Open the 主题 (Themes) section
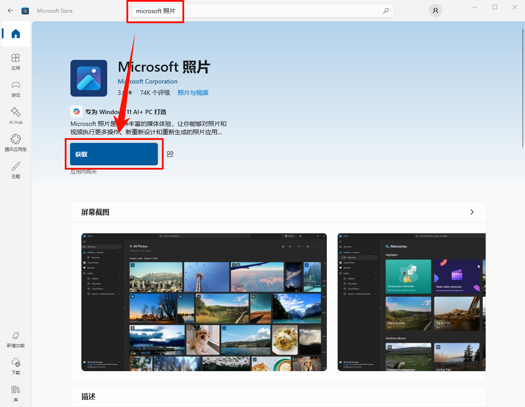This screenshot has width=525, height=407. pos(15,170)
